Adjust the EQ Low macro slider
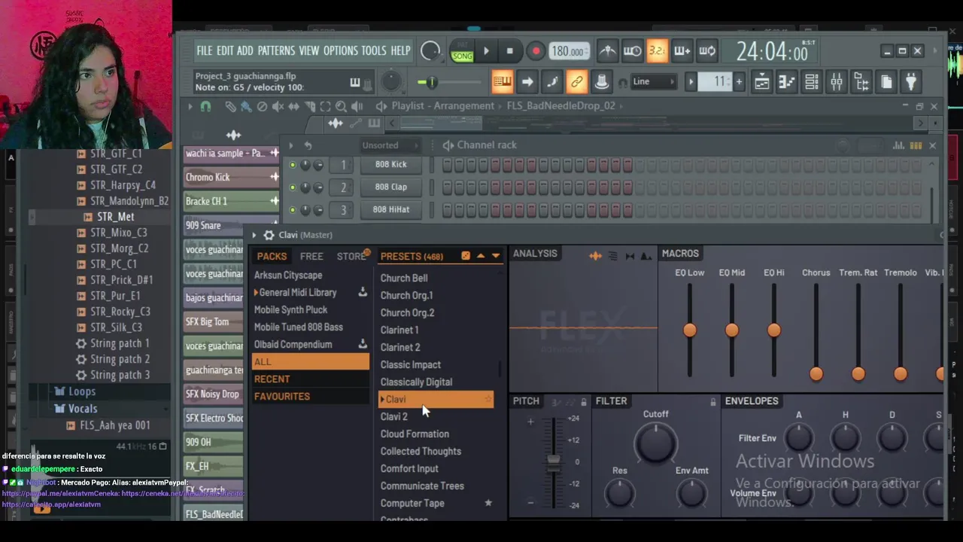963x542 pixels. [x=690, y=330]
